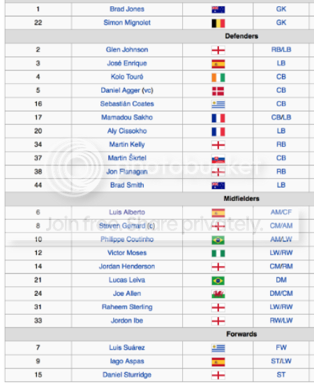Open the Jordan Henderson player link

click(x=127, y=267)
